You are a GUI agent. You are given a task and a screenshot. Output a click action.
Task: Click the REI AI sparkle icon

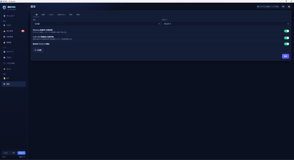tap(4, 69)
